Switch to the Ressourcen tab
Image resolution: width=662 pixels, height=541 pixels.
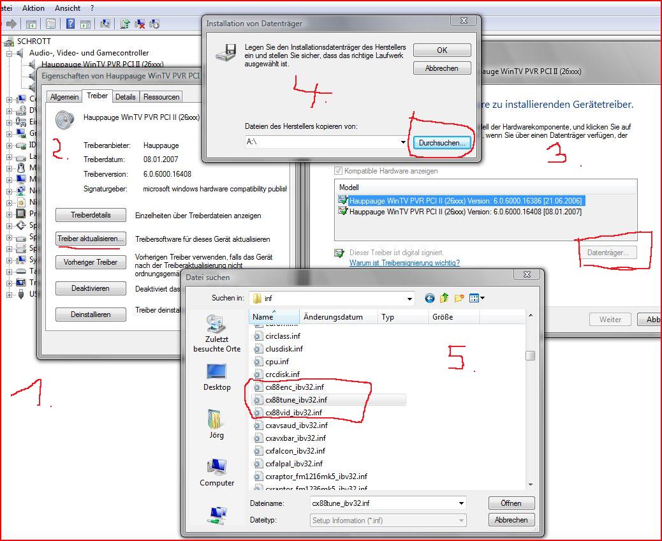(x=161, y=97)
